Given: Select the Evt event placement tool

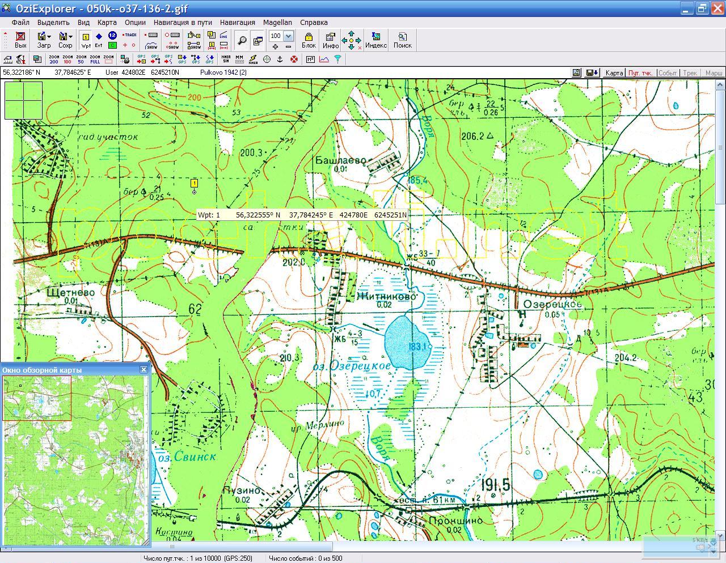Looking at the screenshot, I should [99, 40].
